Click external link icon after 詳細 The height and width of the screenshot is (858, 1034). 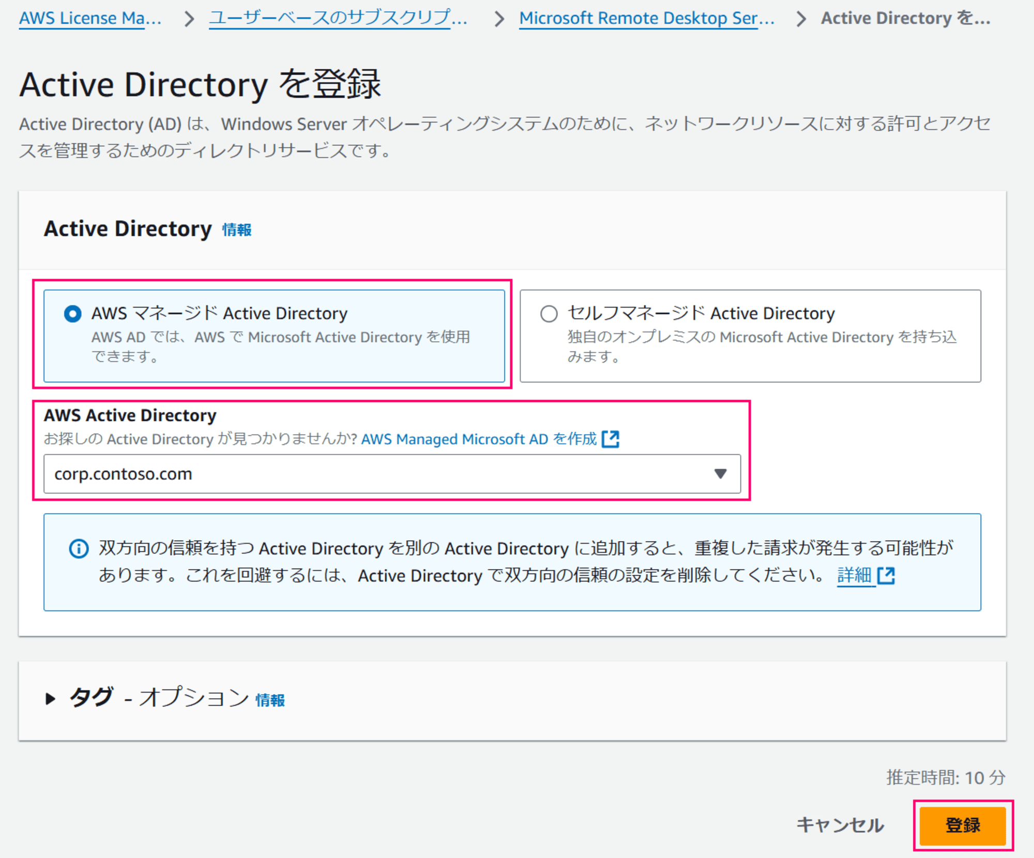(886, 575)
